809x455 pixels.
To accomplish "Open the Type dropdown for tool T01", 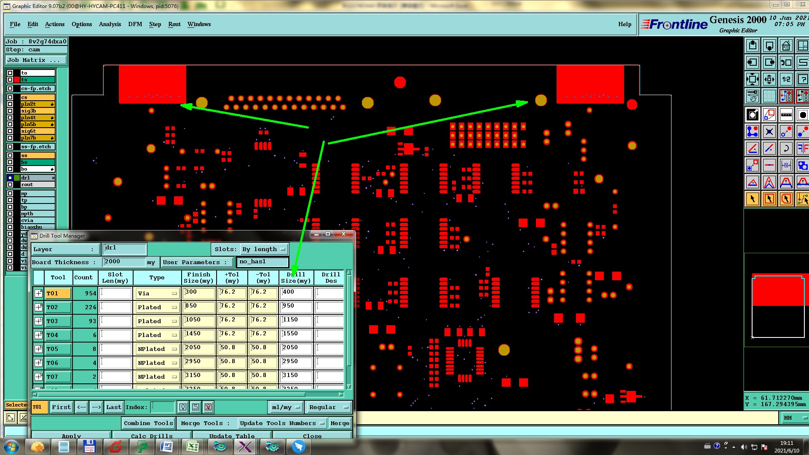I will click(157, 293).
